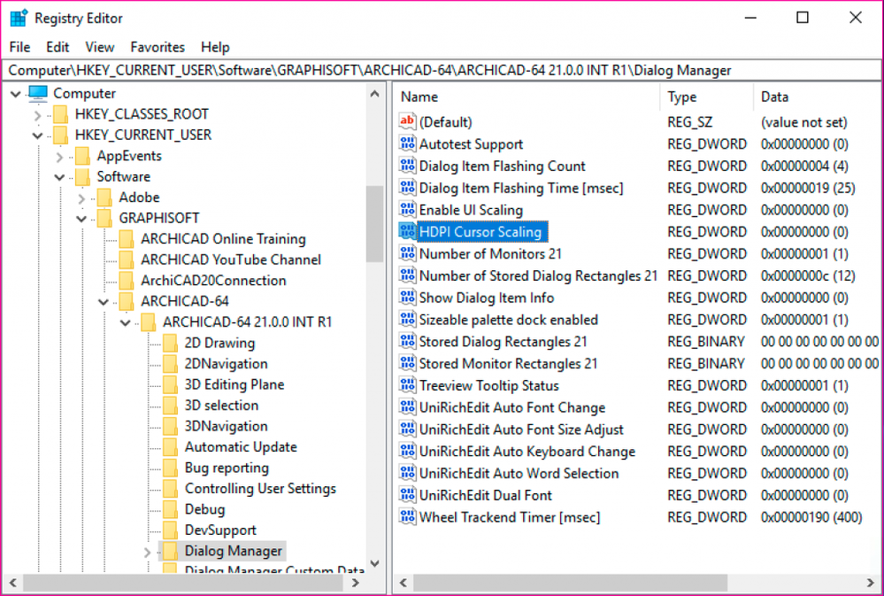The image size is (884, 596).
Task: Select the Bug reporting key
Action: tap(227, 468)
